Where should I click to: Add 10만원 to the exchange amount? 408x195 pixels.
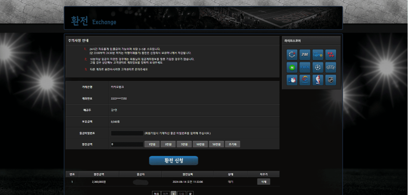click(x=200, y=144)
